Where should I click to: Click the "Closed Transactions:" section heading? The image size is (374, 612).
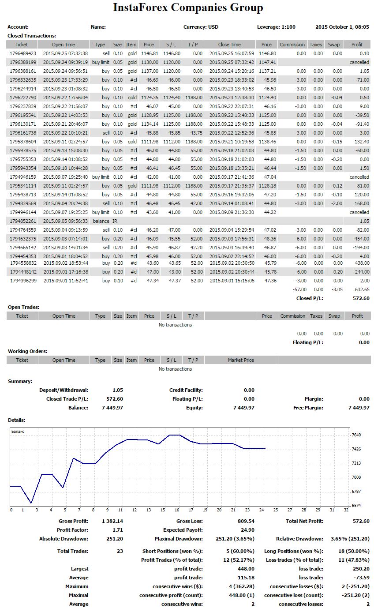[32, 35]
